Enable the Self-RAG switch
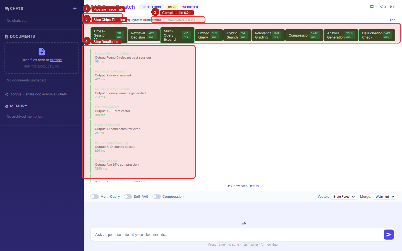The height and width of the screenshot is (251, 402). point(128,197)
